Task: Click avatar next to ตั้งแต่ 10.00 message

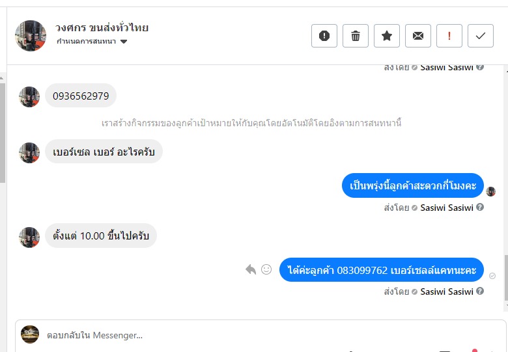Action: pyautogui.click(x=29, y=237)
